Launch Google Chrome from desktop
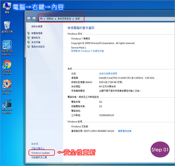The height and width of the screenshot is (166, 175). pyautogui.click(x=7, y=67)
